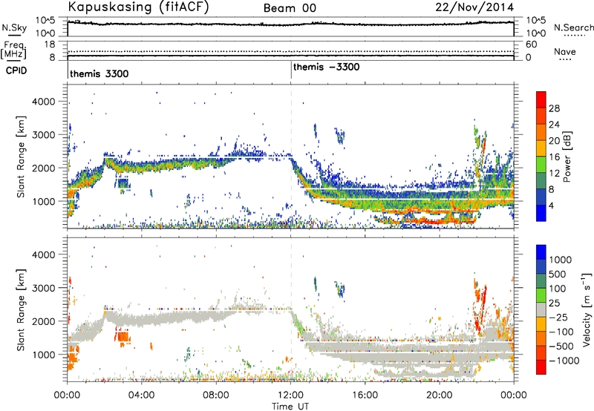Click the 60 tick right of frequency panel
The image size is (594, 411).
[531, 45]
